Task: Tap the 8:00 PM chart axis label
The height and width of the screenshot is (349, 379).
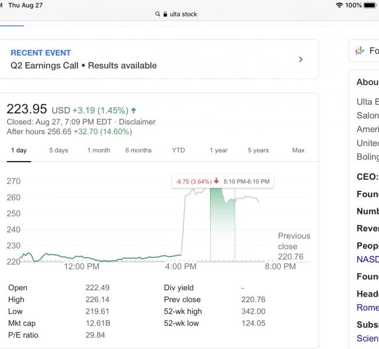Action: (x=281, y=266)
